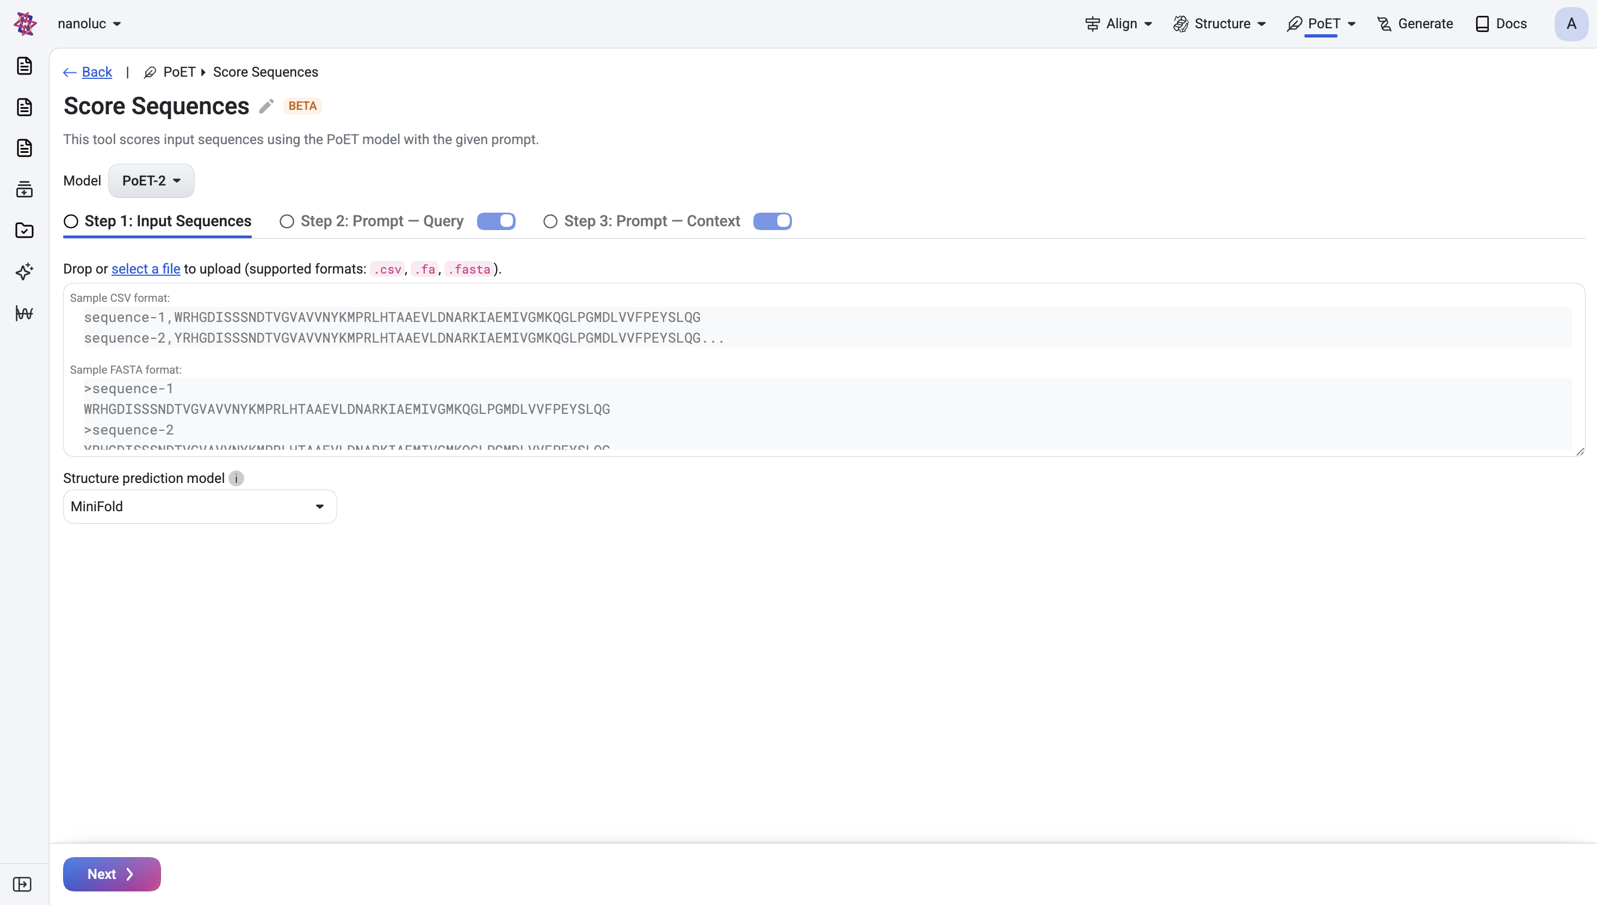Expand the Structure menu in the top bar
The image size is (1597, 905).
point(1220,23)
